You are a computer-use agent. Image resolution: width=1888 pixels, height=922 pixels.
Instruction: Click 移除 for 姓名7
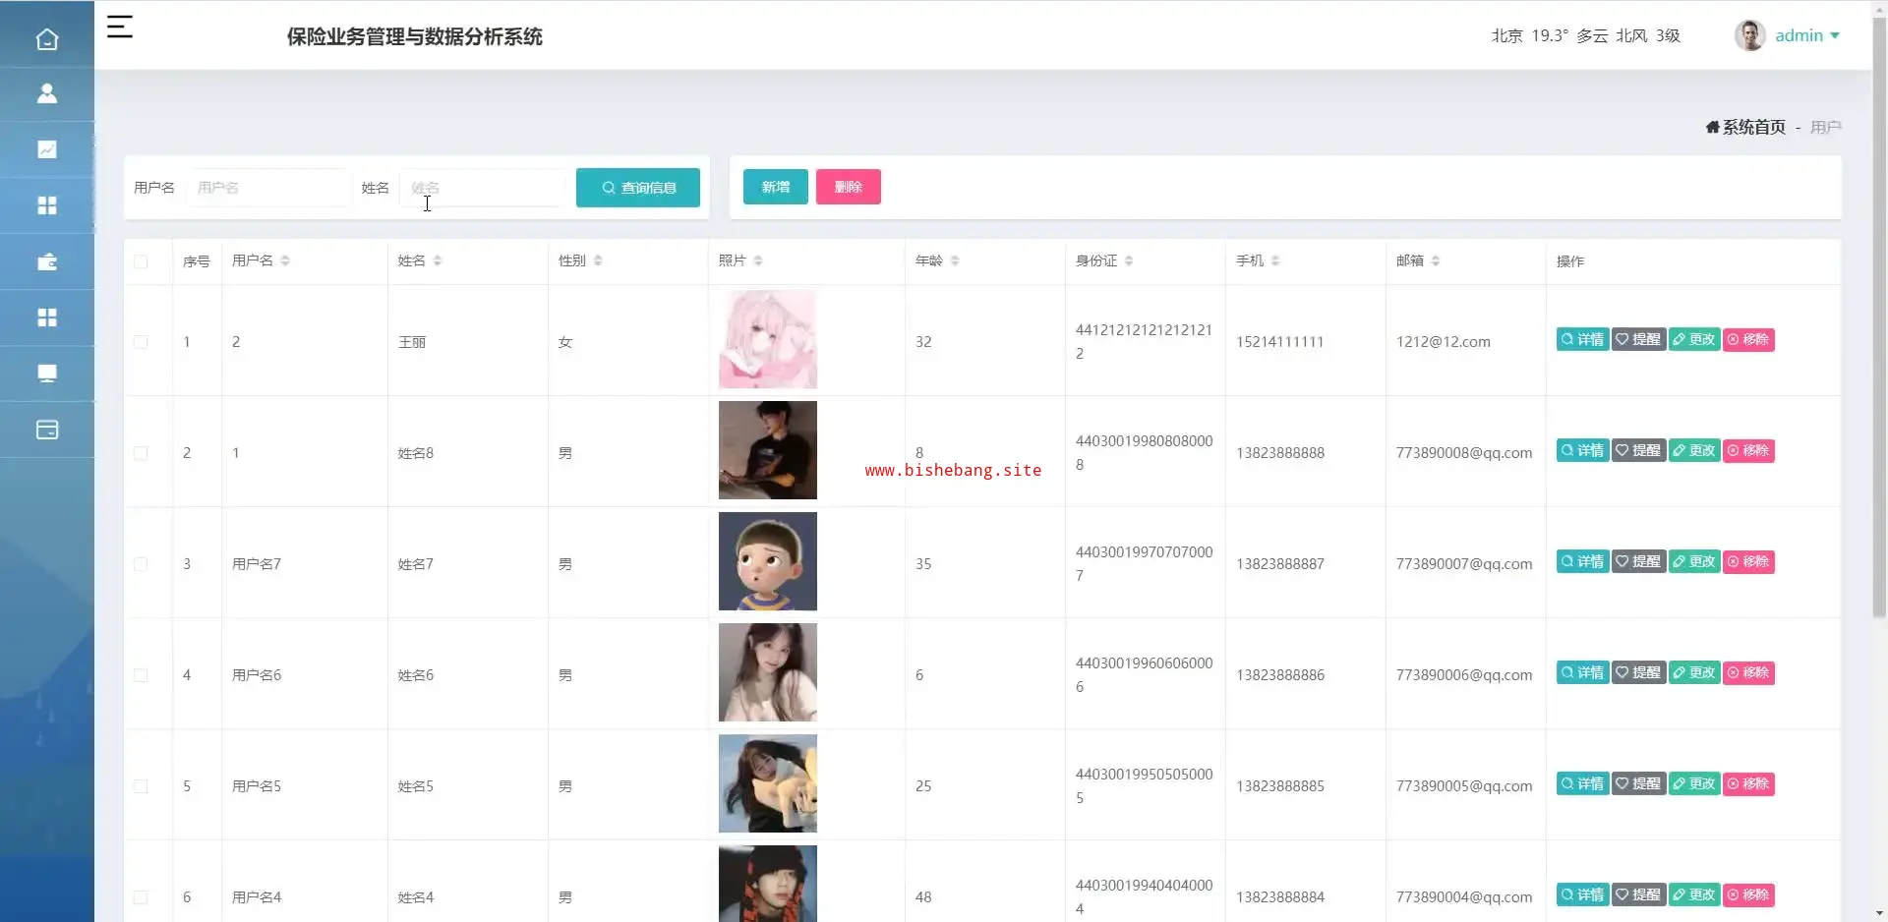(x=1748, y=562)
